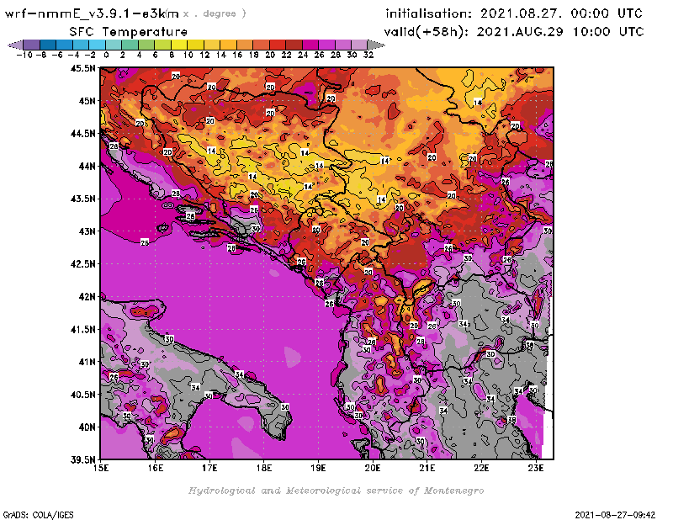Click the legend label '0'
The width and height of the screenshot is (673, 520).
click(106, 55)
